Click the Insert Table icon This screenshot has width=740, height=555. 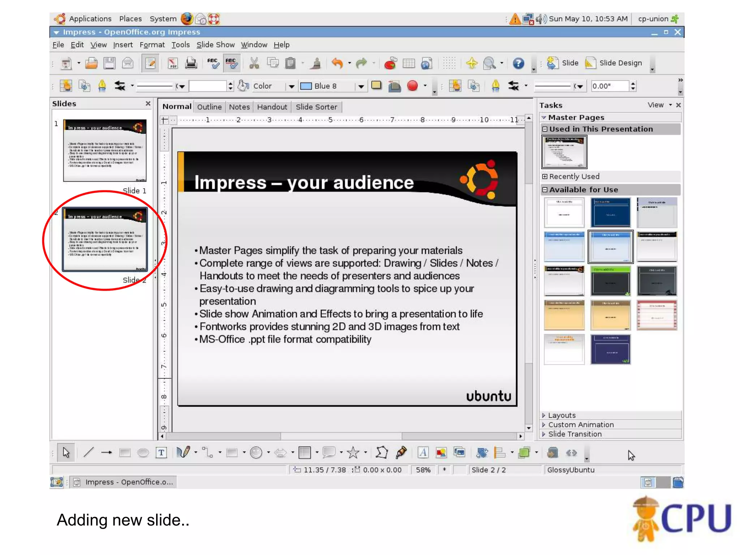409,63
